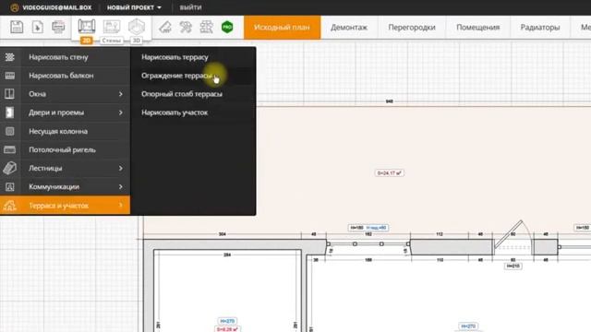Switch to the Помещения tab

(x=478, y=27)
